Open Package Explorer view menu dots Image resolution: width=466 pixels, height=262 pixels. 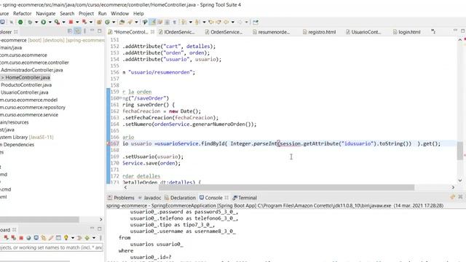click(x=85, y=31)
